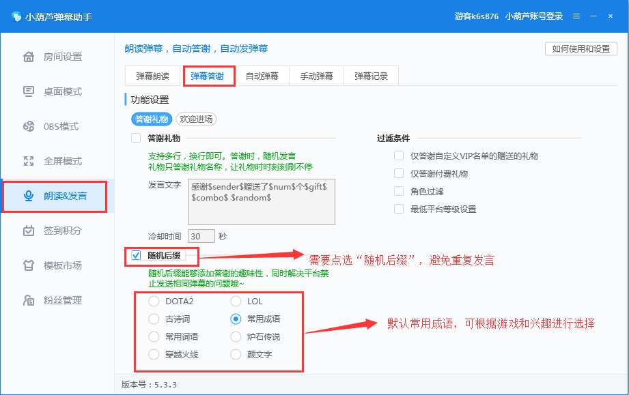This screenshot has height=395, width=629.
Task: Open OBS模式 sidebar entry
Action: [x=57, y=126]
